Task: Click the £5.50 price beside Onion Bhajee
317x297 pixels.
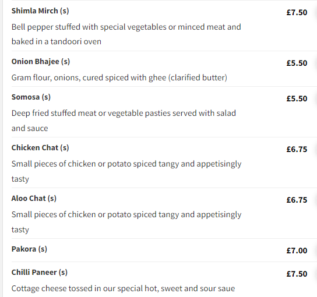Action: pos(297,63)
